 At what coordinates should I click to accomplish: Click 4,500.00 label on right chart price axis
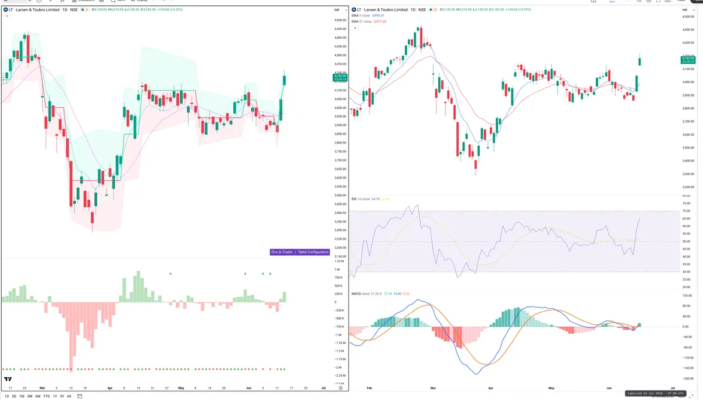(x=688, y=16)
